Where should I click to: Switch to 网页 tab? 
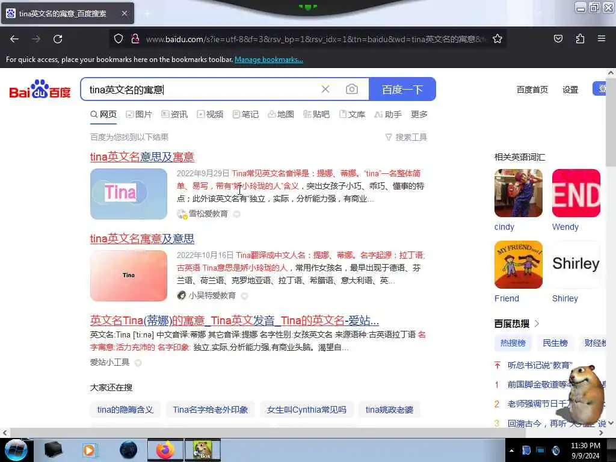(103, 114)
